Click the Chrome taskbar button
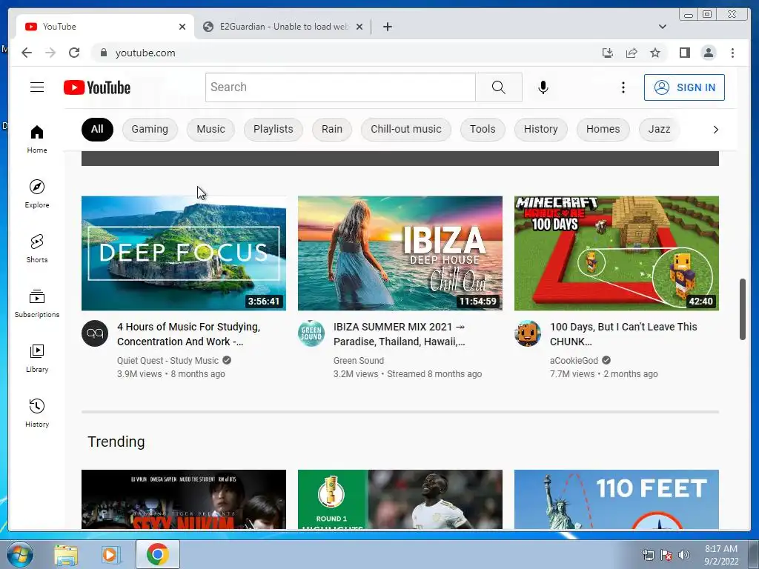 pyautogui.click(x=158, y=554)
